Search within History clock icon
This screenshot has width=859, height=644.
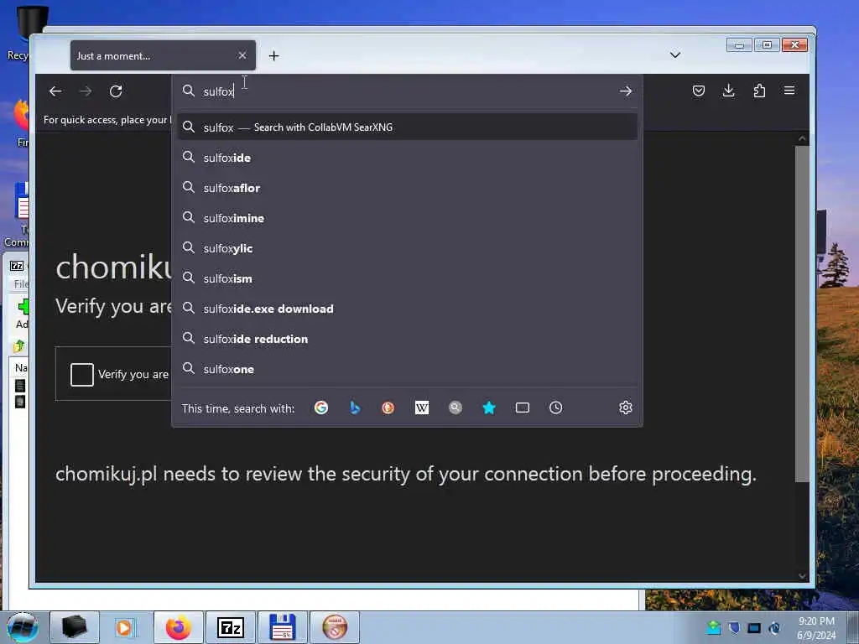point(555,408)
